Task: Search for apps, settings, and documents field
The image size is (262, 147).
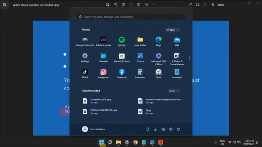Action: pyautogui.click(x=131, y=17)
